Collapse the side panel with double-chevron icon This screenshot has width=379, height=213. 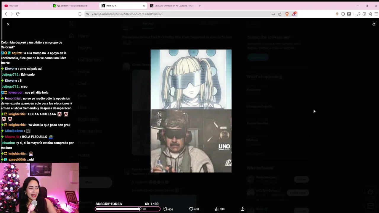374,24
